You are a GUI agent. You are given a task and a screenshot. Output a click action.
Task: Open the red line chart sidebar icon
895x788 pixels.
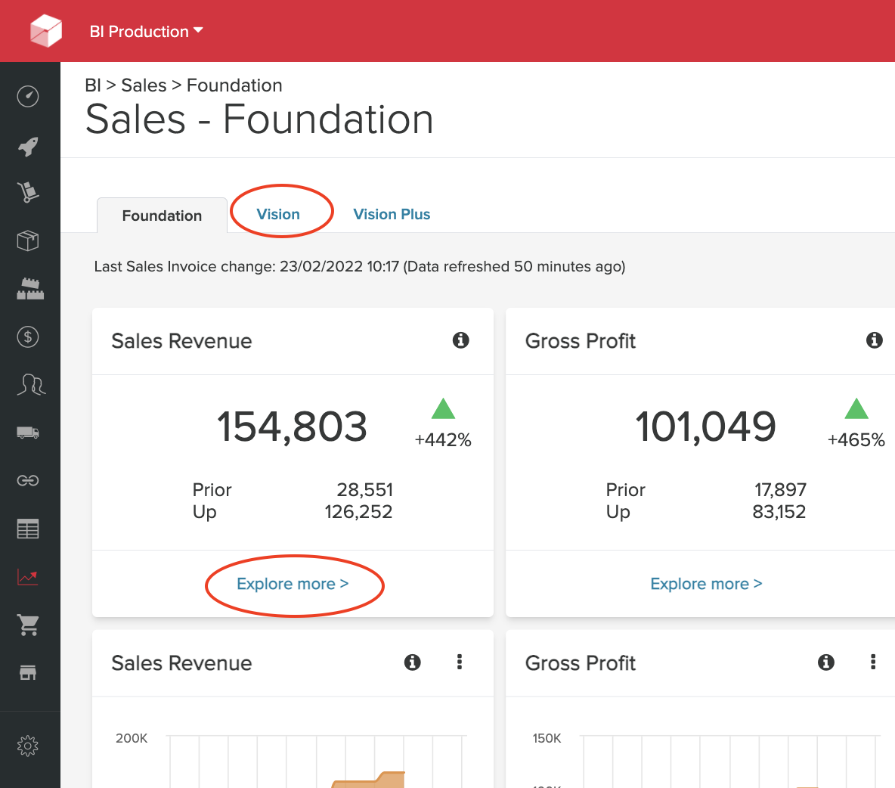pyautogui.click(x=28, y=577)
